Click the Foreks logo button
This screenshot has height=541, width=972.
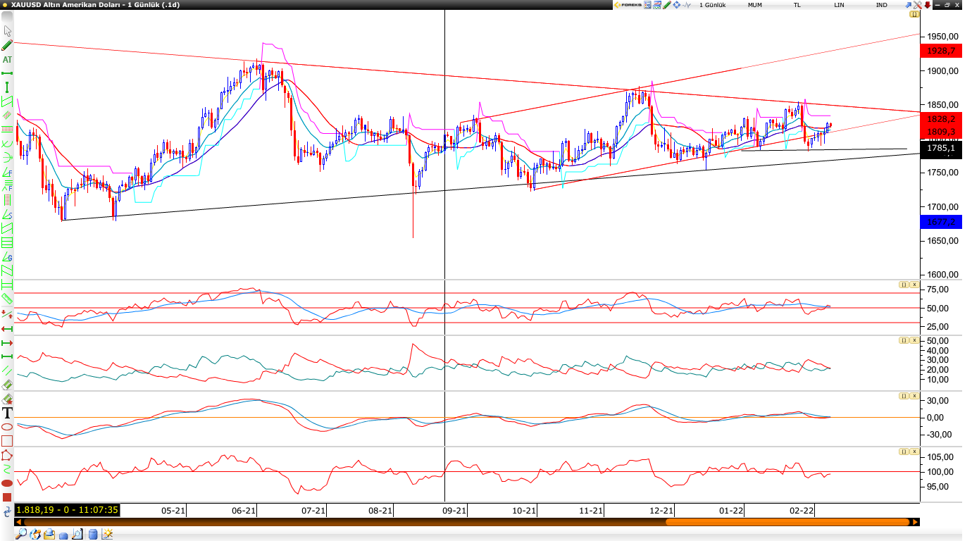628,5
